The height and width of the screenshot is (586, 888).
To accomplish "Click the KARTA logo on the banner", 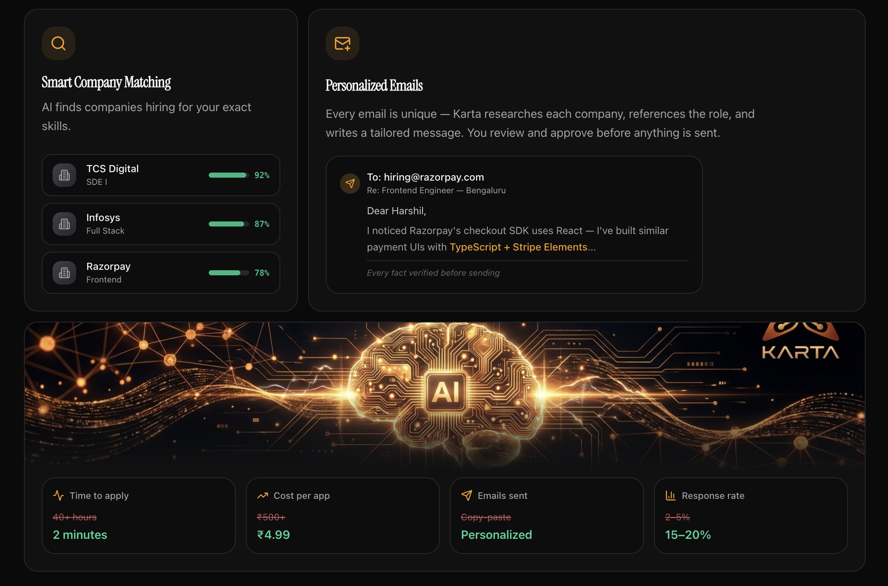I will point(800,342).
